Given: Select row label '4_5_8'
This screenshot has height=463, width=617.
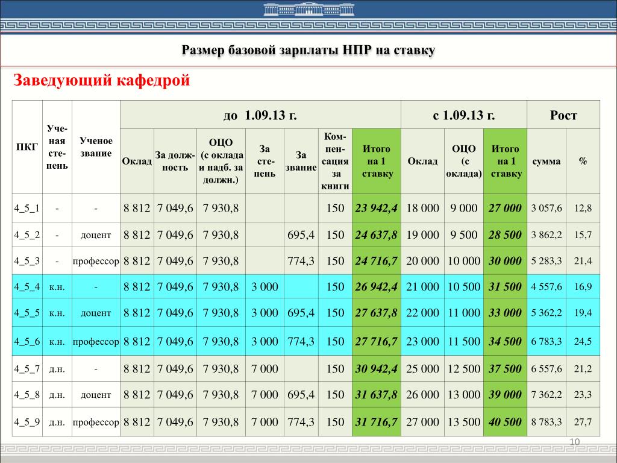Looking at the screenshot, I should pos(27,394).
